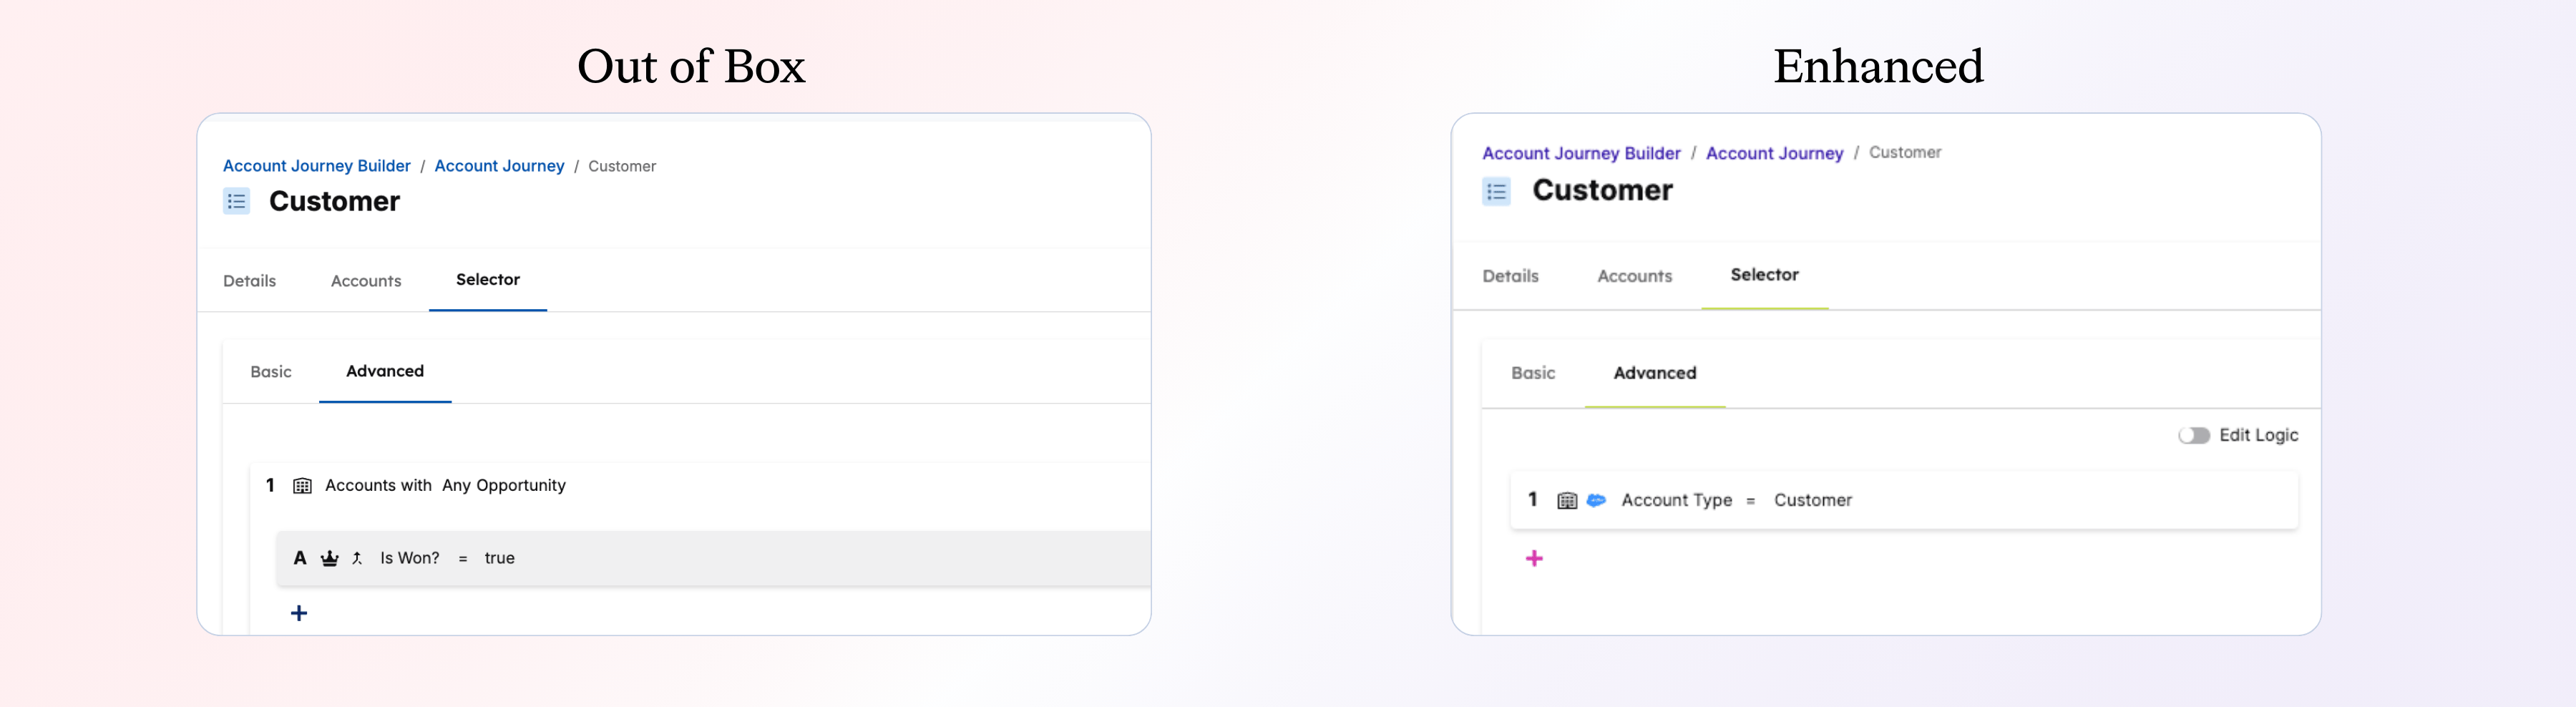Add a condition with dark blue plus
The width and height of the screenshot is (2576, 707).
pyautogui.click(x=299, y=613)
